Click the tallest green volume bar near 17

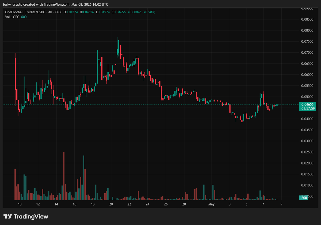click(83, 178)
